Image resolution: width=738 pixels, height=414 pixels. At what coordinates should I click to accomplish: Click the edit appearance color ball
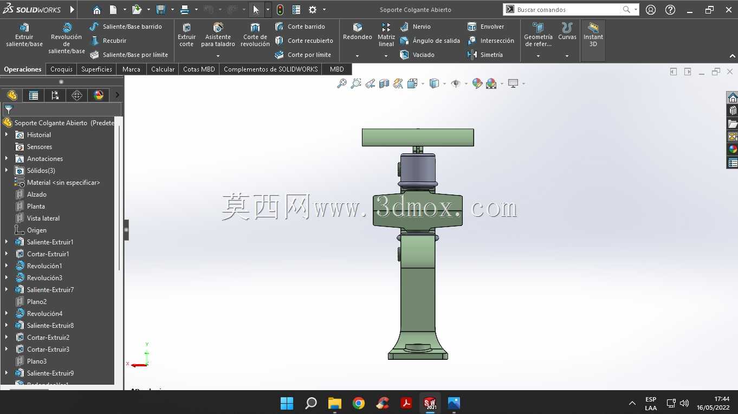pos(477,83)
